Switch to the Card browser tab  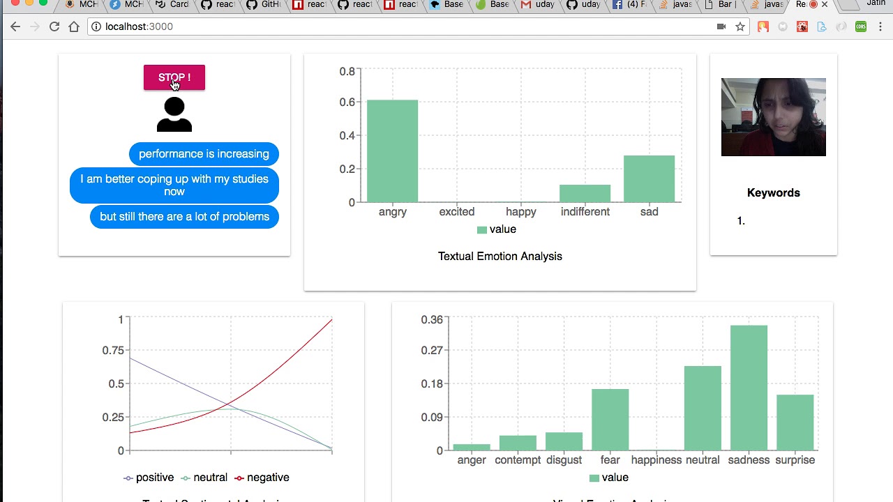[172, 5]
